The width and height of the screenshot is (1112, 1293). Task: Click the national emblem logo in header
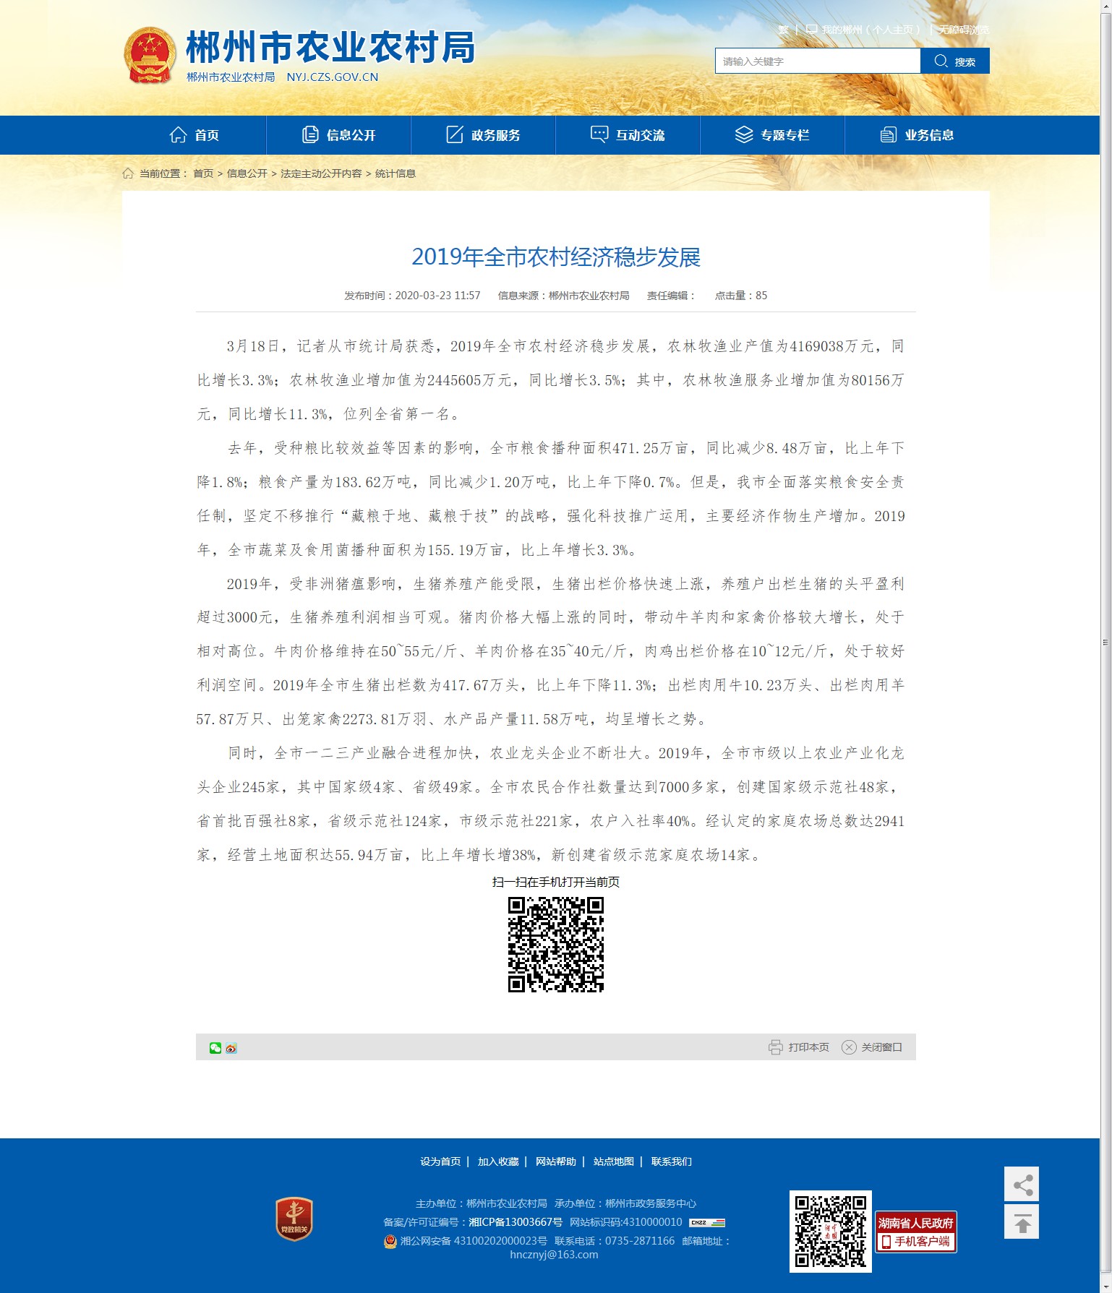tap(150, 56)
